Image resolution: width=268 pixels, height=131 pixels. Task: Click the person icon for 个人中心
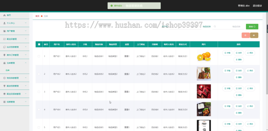click(x=4, y=23)
